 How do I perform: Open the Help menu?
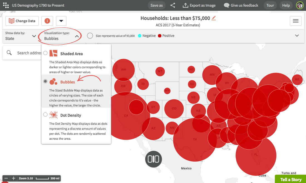(x=286, y=6)
